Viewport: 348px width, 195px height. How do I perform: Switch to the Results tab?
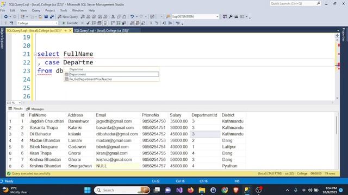[16, 108]
